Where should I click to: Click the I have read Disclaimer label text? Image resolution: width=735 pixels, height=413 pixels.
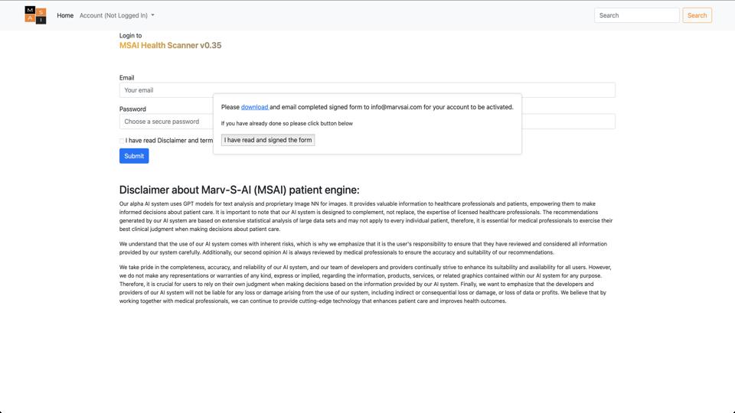(x=168, y=141)
